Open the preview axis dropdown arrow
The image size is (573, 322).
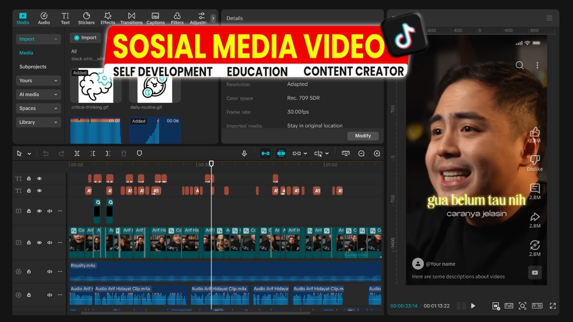[x=327, y=154]
